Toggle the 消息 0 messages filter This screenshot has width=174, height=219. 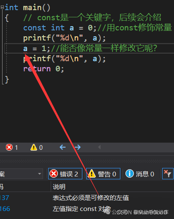140,174
